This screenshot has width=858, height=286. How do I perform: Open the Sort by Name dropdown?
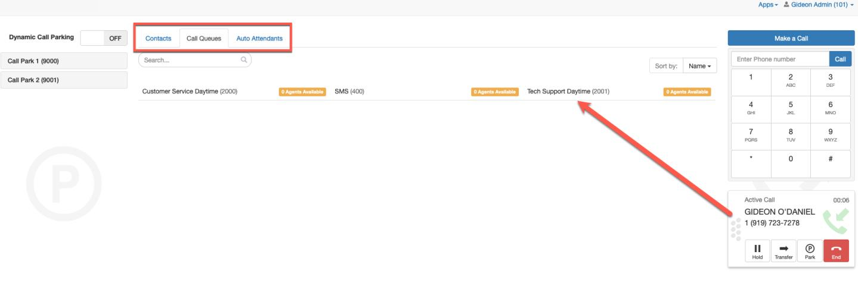coord(700,66)
